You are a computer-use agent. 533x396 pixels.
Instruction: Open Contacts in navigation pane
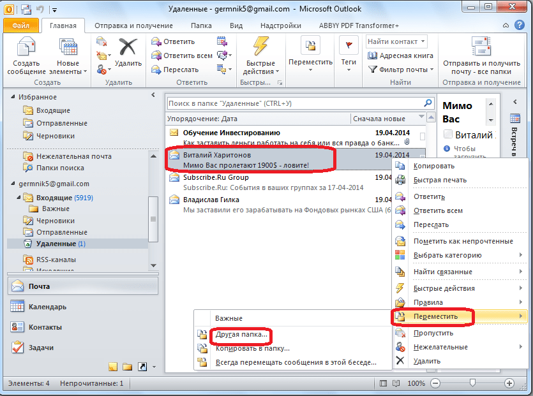click(x=45, y=327)
